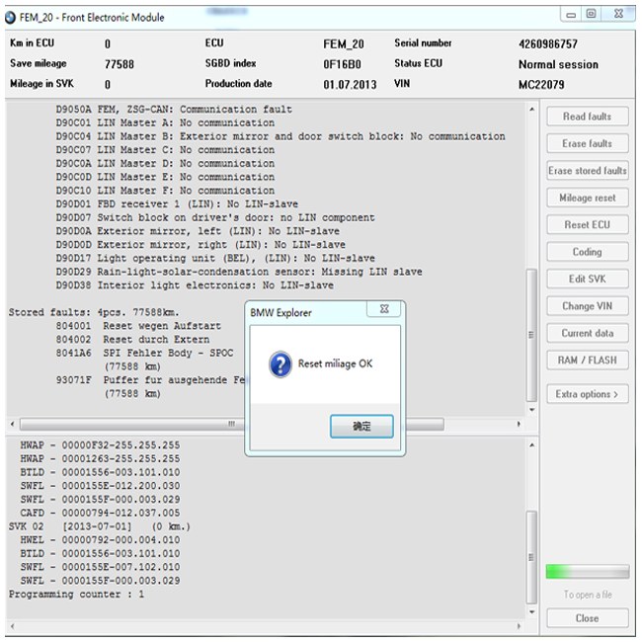Open RAM / FLASH options
The image size is (642, 642).
(588, 361)
